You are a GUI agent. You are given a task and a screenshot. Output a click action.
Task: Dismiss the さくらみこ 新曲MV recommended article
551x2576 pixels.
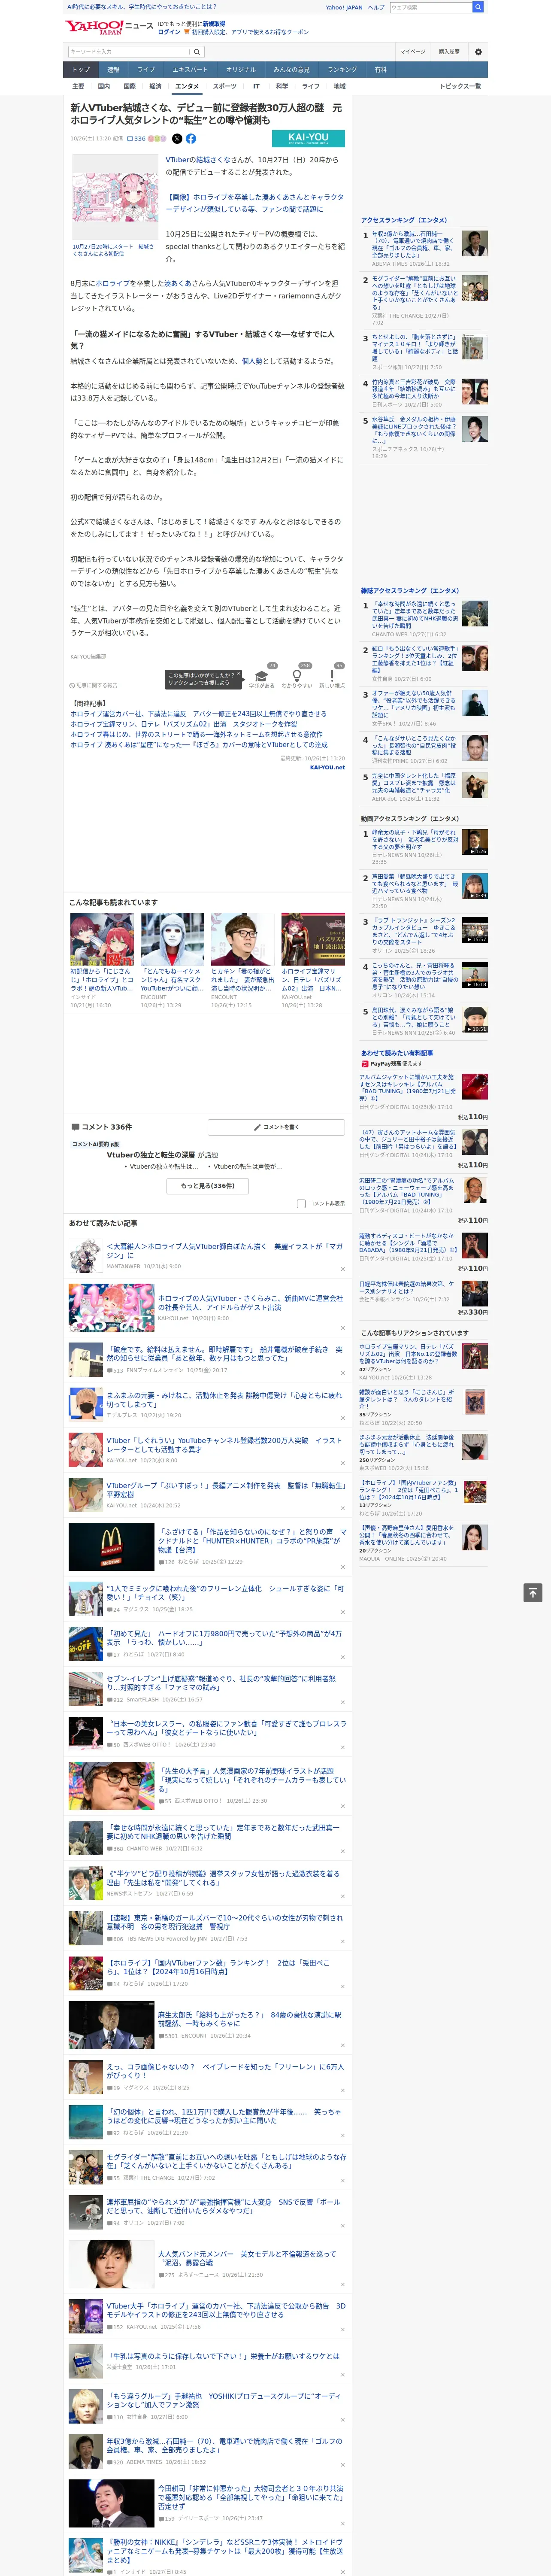tap(343, 1328)
